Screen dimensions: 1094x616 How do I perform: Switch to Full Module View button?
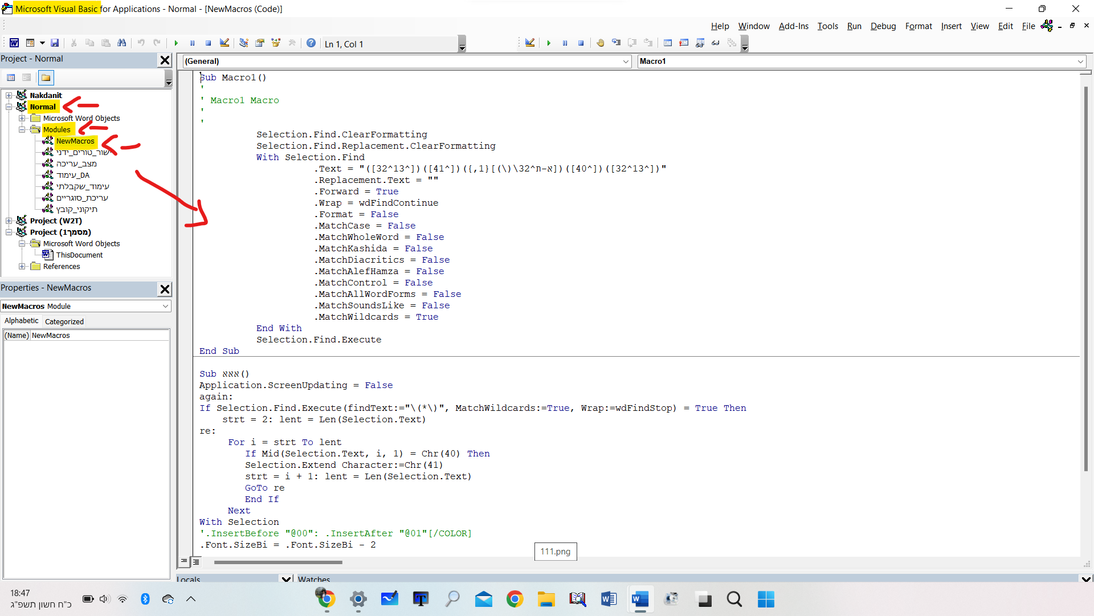pyautogui.click(x=196, y=562)
